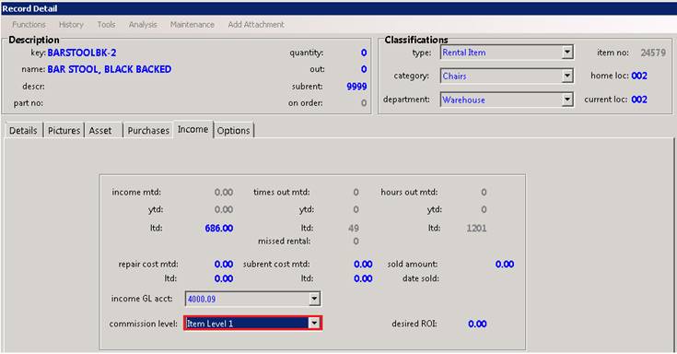Click Add Attachment in the menu bar

(x=256, y=25)
